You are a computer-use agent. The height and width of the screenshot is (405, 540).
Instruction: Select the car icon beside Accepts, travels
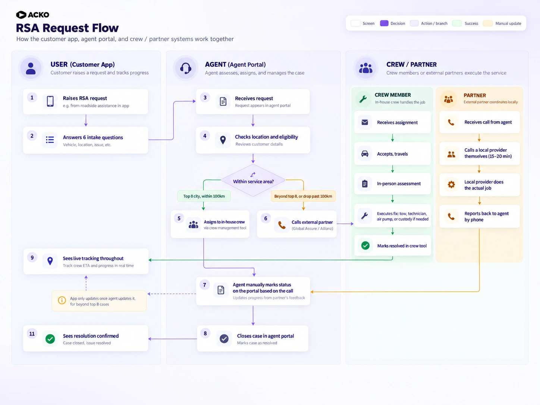[x=365, y=154]
